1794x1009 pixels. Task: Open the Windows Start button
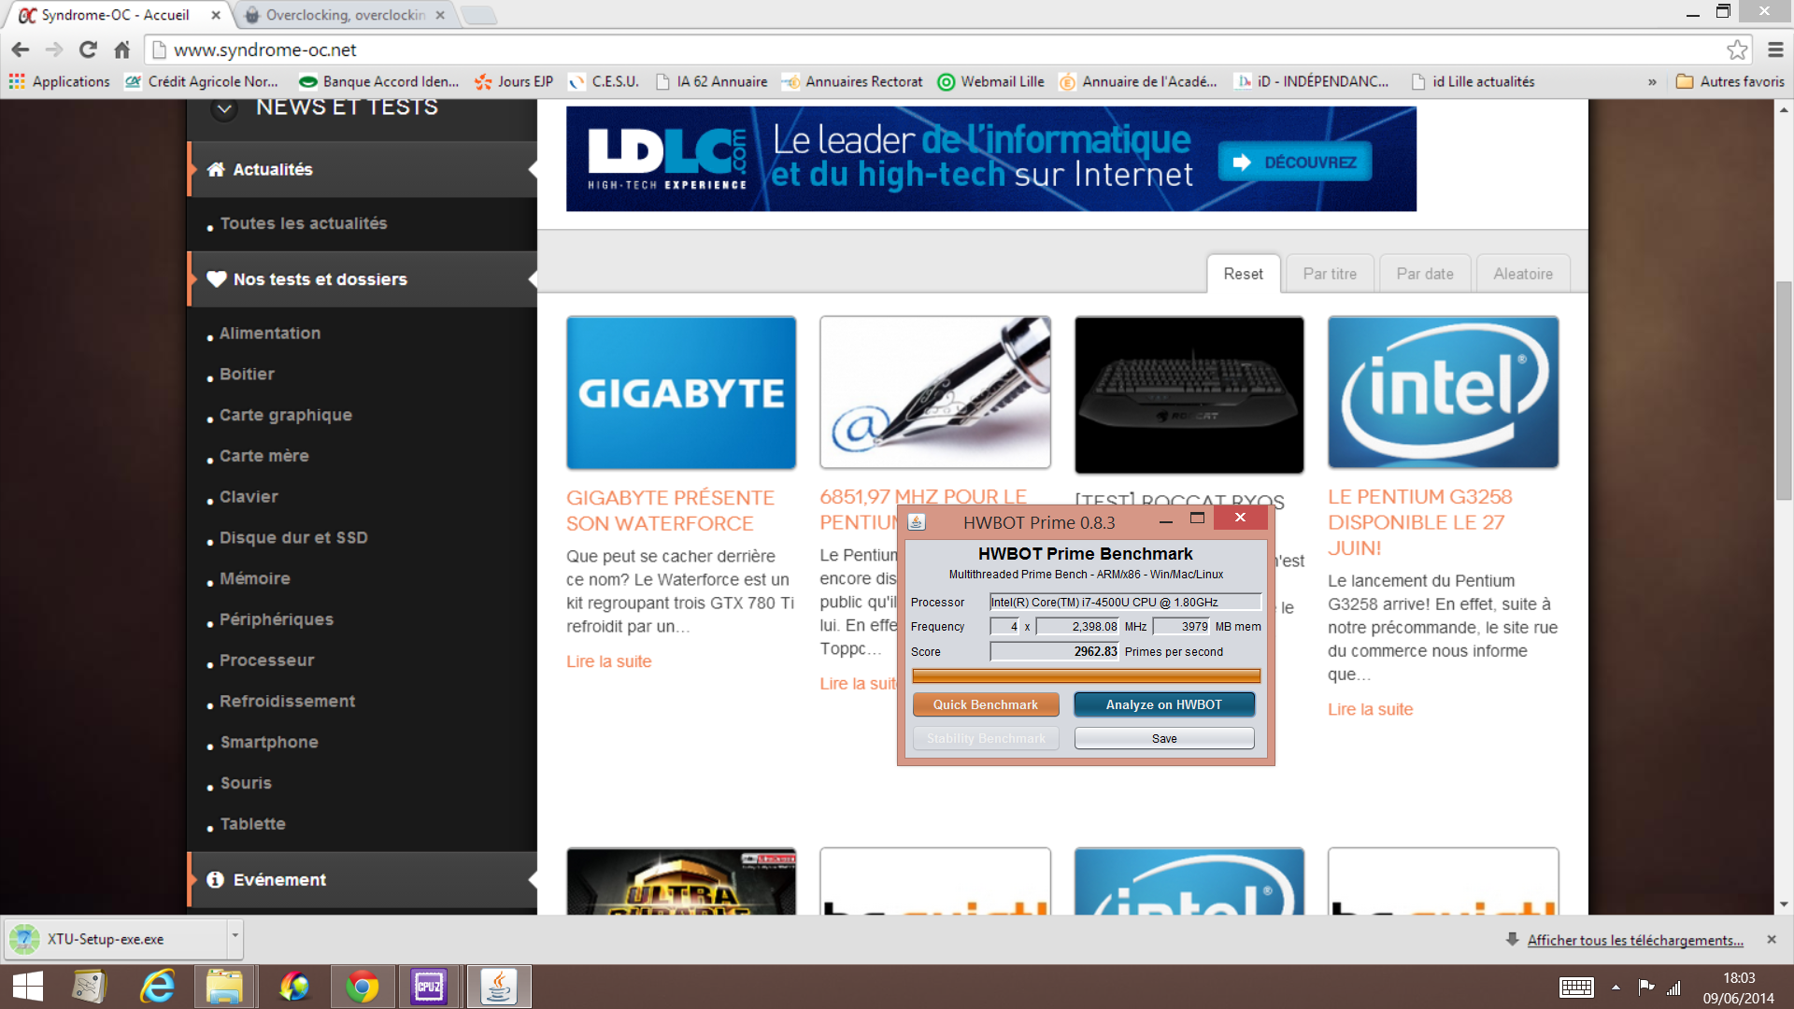tap(28, 987)
